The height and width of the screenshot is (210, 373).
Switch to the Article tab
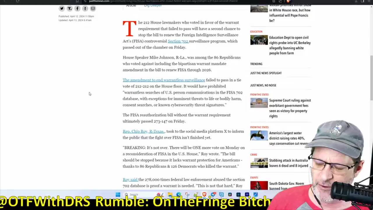point(131,6)
